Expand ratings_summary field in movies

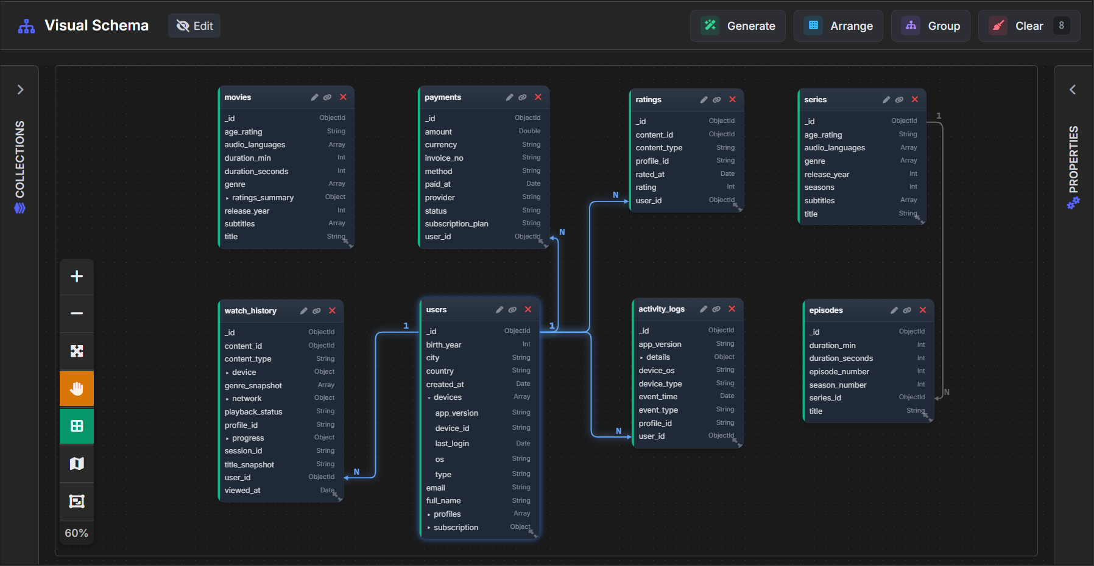(228, 198)
